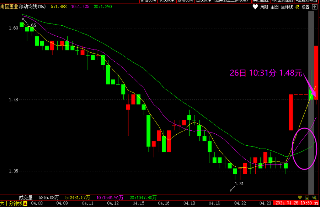Click the 1.63 price axis label
The height and width of the screenshot is (207, 320).
pos(14,28)
